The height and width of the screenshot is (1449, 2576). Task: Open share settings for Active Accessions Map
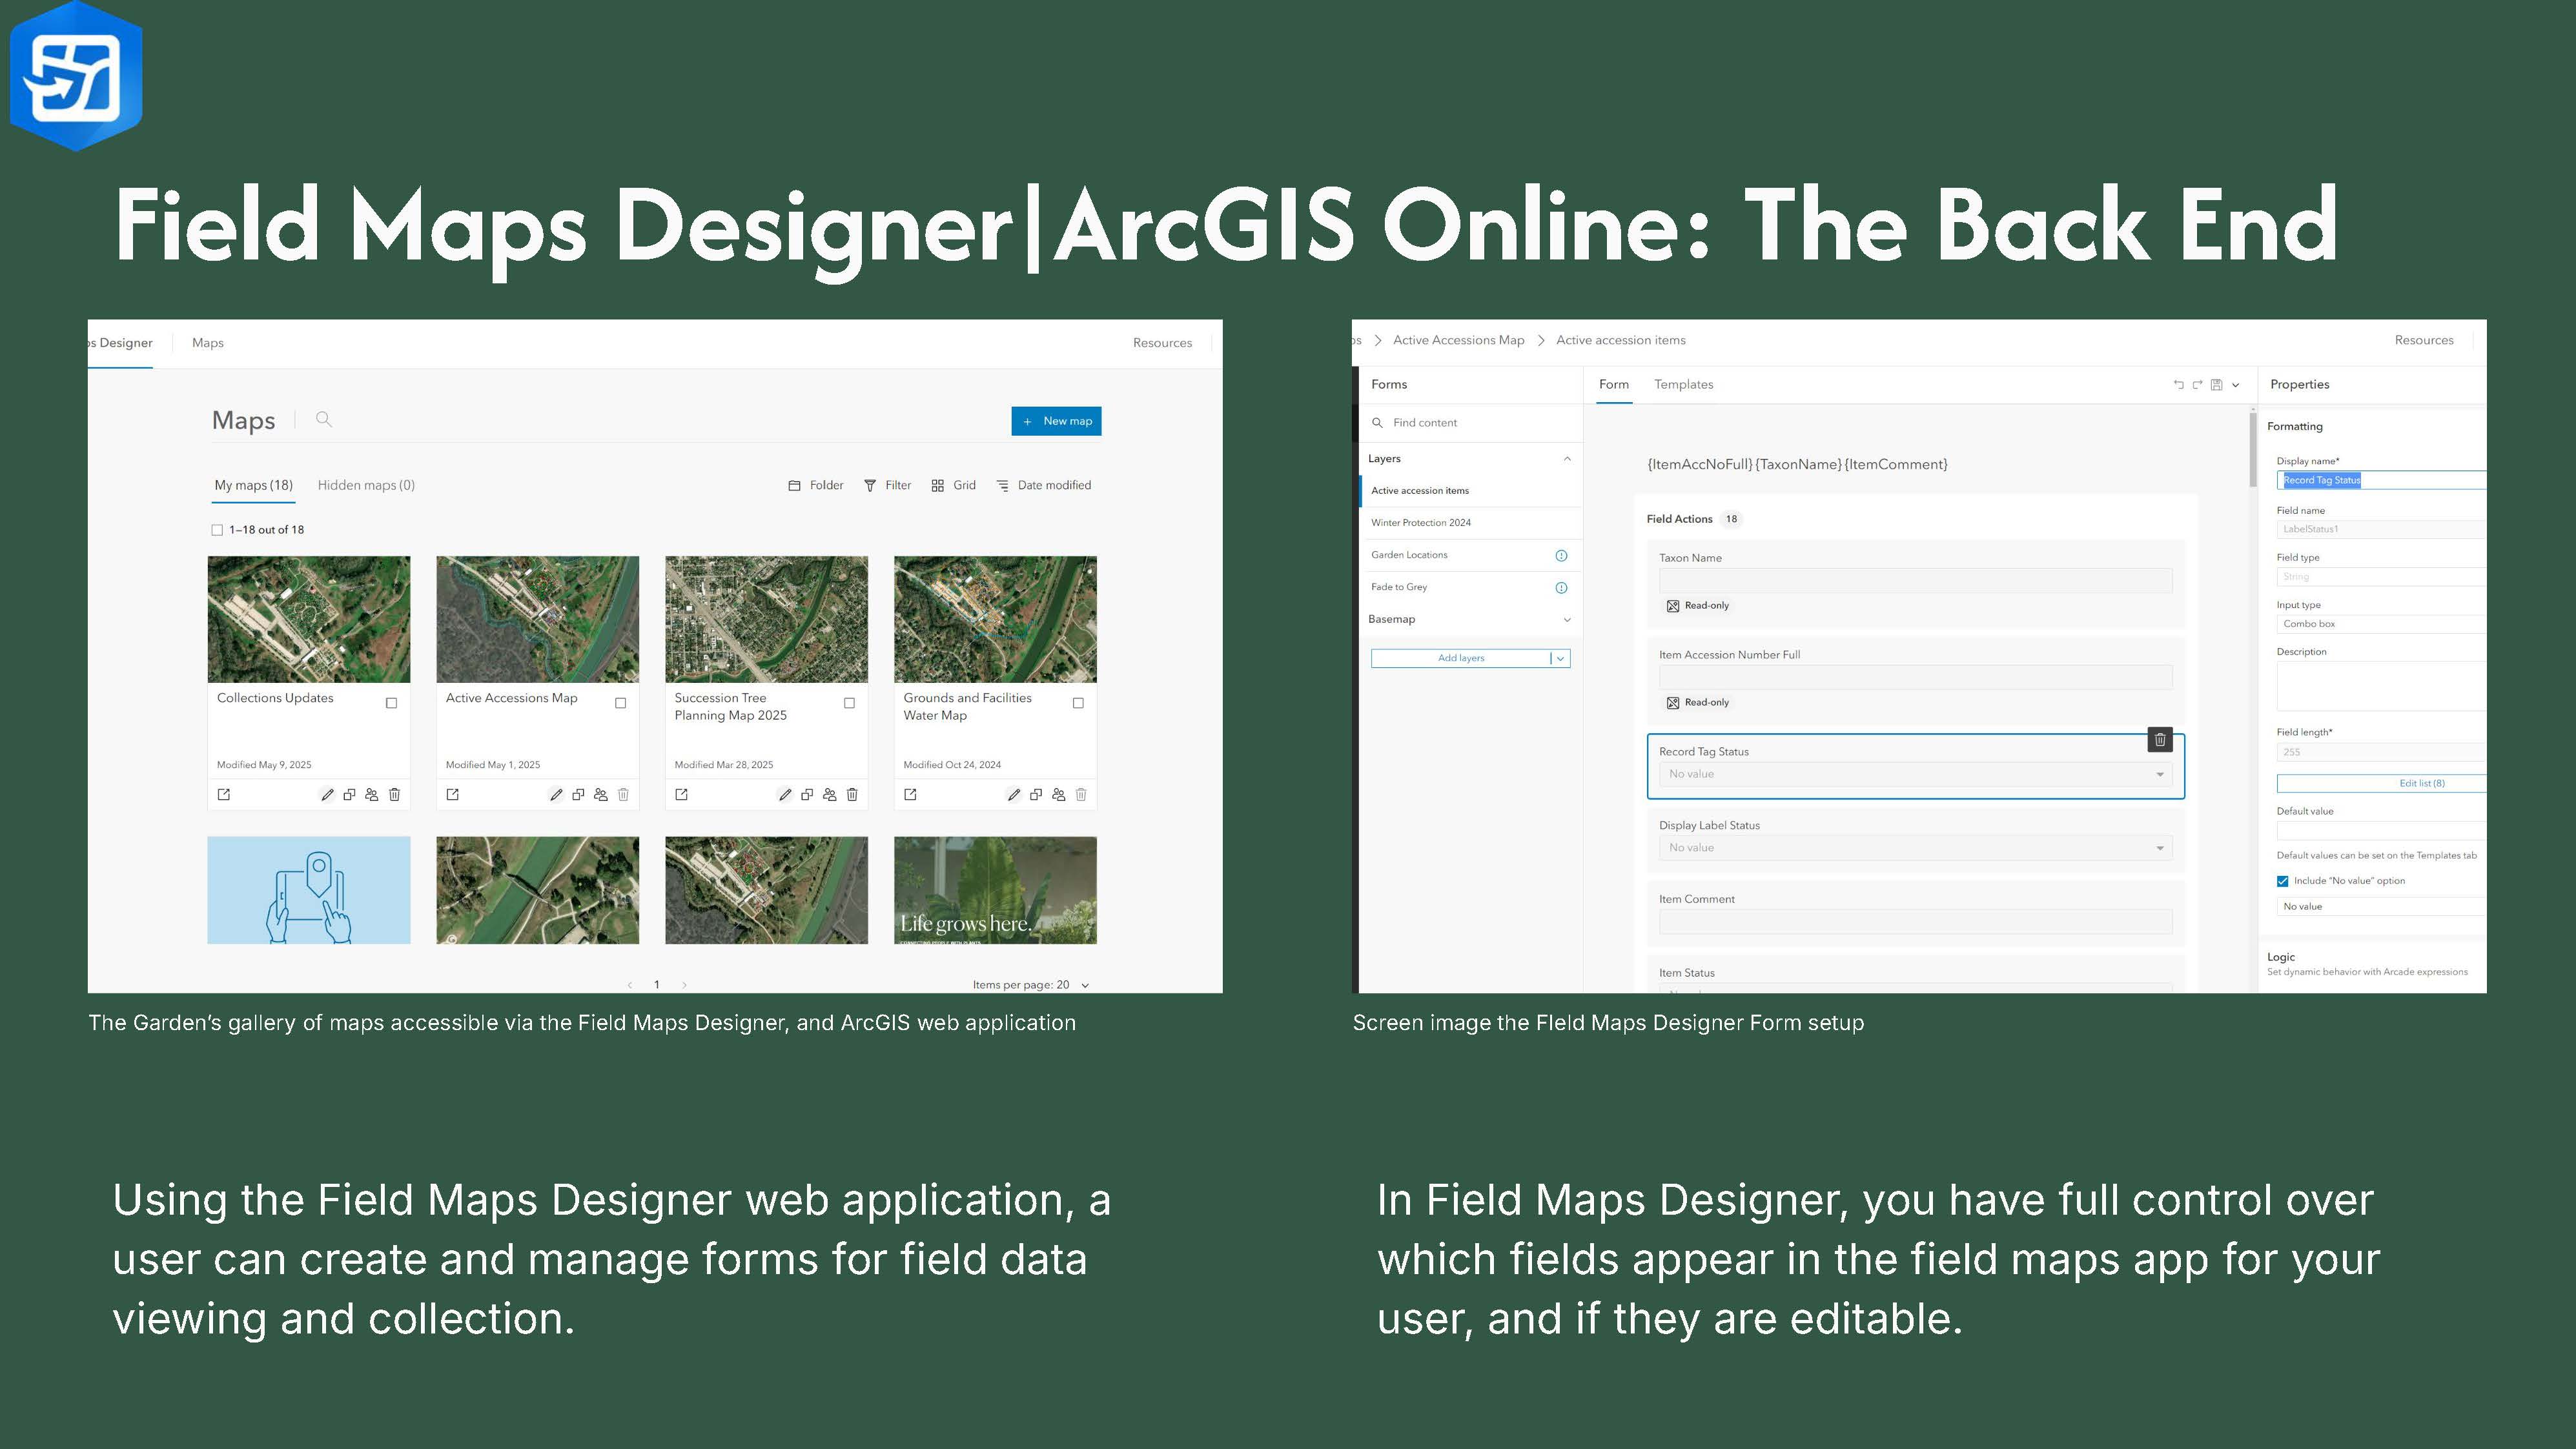click(x=600, y=795)
